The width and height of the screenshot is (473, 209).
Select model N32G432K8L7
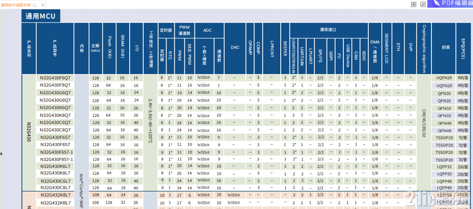[55, 195]
